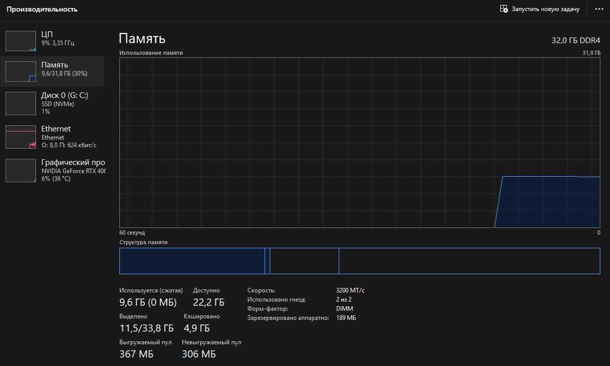Click the memory usage graph
Screen dimensions: 610x366
point(359,142)
